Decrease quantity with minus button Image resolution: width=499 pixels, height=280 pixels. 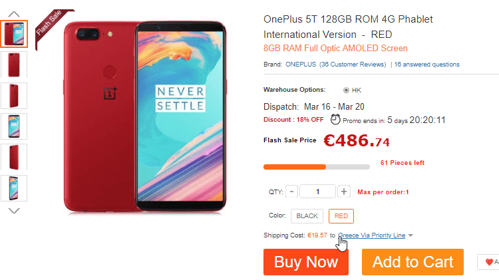pyautogui.click(x=293, y=192)
